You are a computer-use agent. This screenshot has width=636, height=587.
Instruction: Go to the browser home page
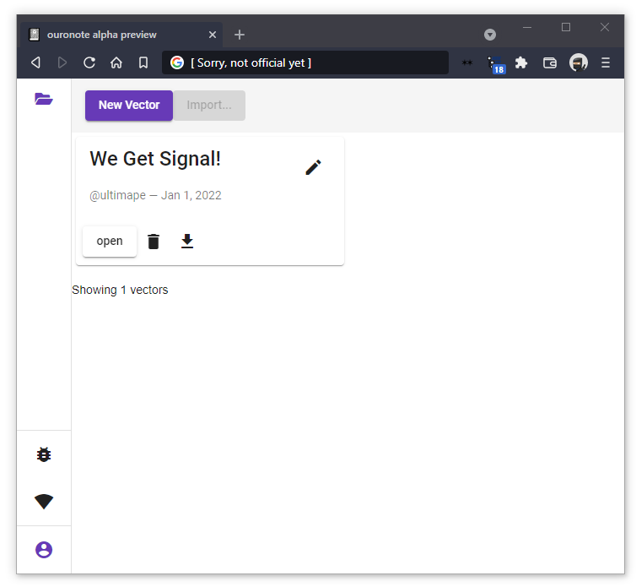pos(116,63)
